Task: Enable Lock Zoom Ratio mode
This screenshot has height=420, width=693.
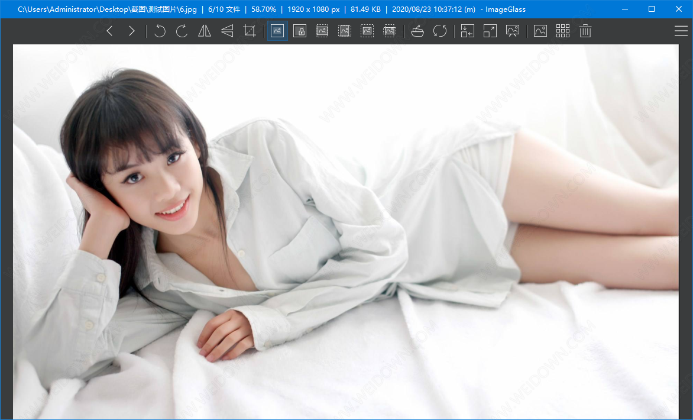Action: tap(300, 31)
